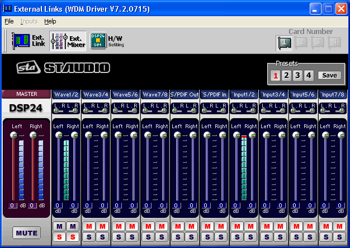350x248 pixels.
Task: Open the Help menu
Action: click(50, 21)
